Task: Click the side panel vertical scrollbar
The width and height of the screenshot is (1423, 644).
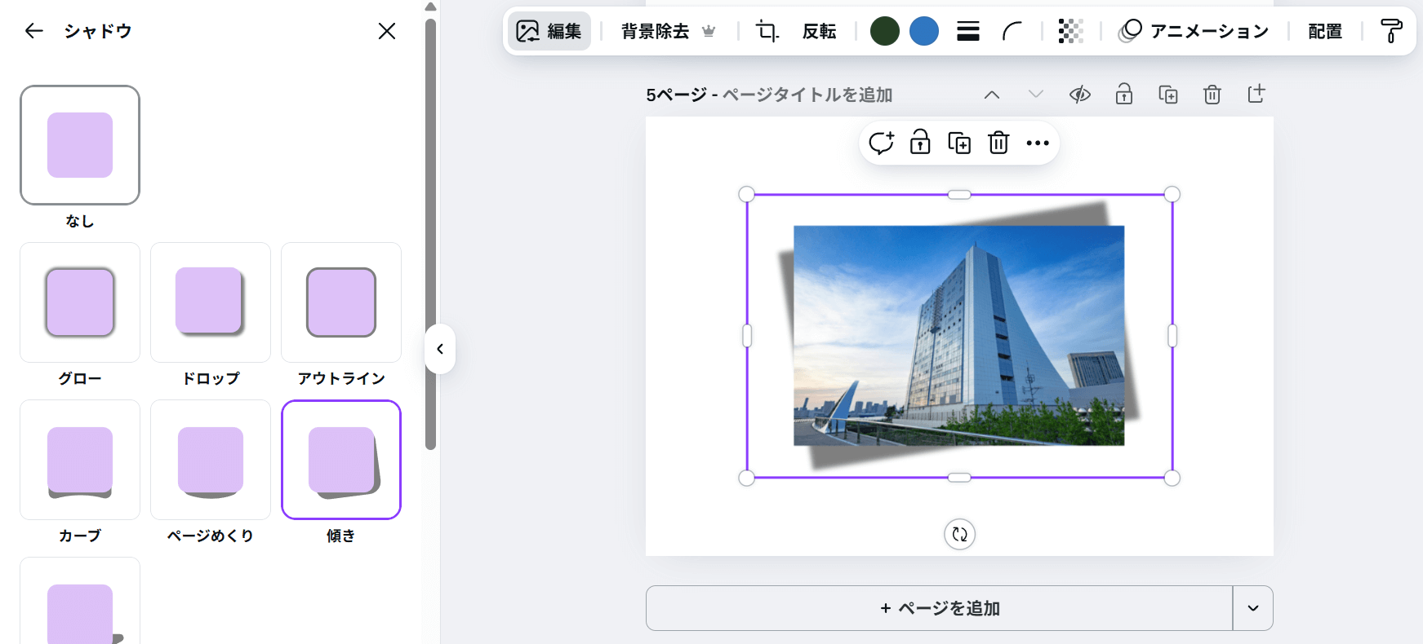Action: point(430,234)
